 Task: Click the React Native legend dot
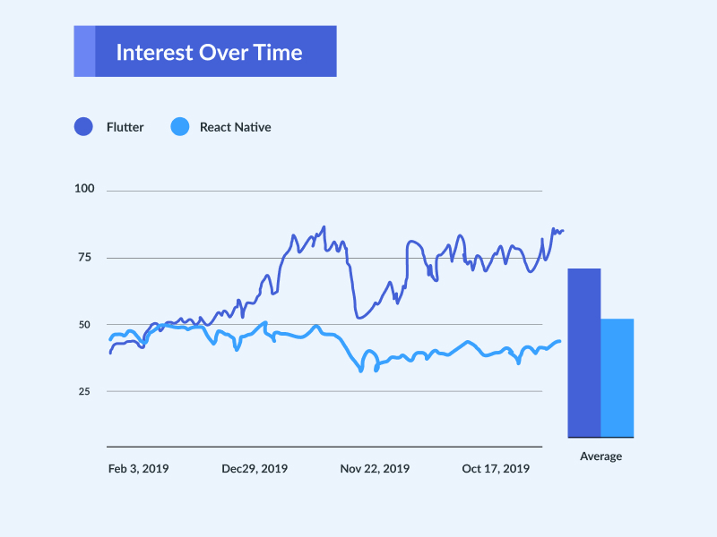(180, 126)
